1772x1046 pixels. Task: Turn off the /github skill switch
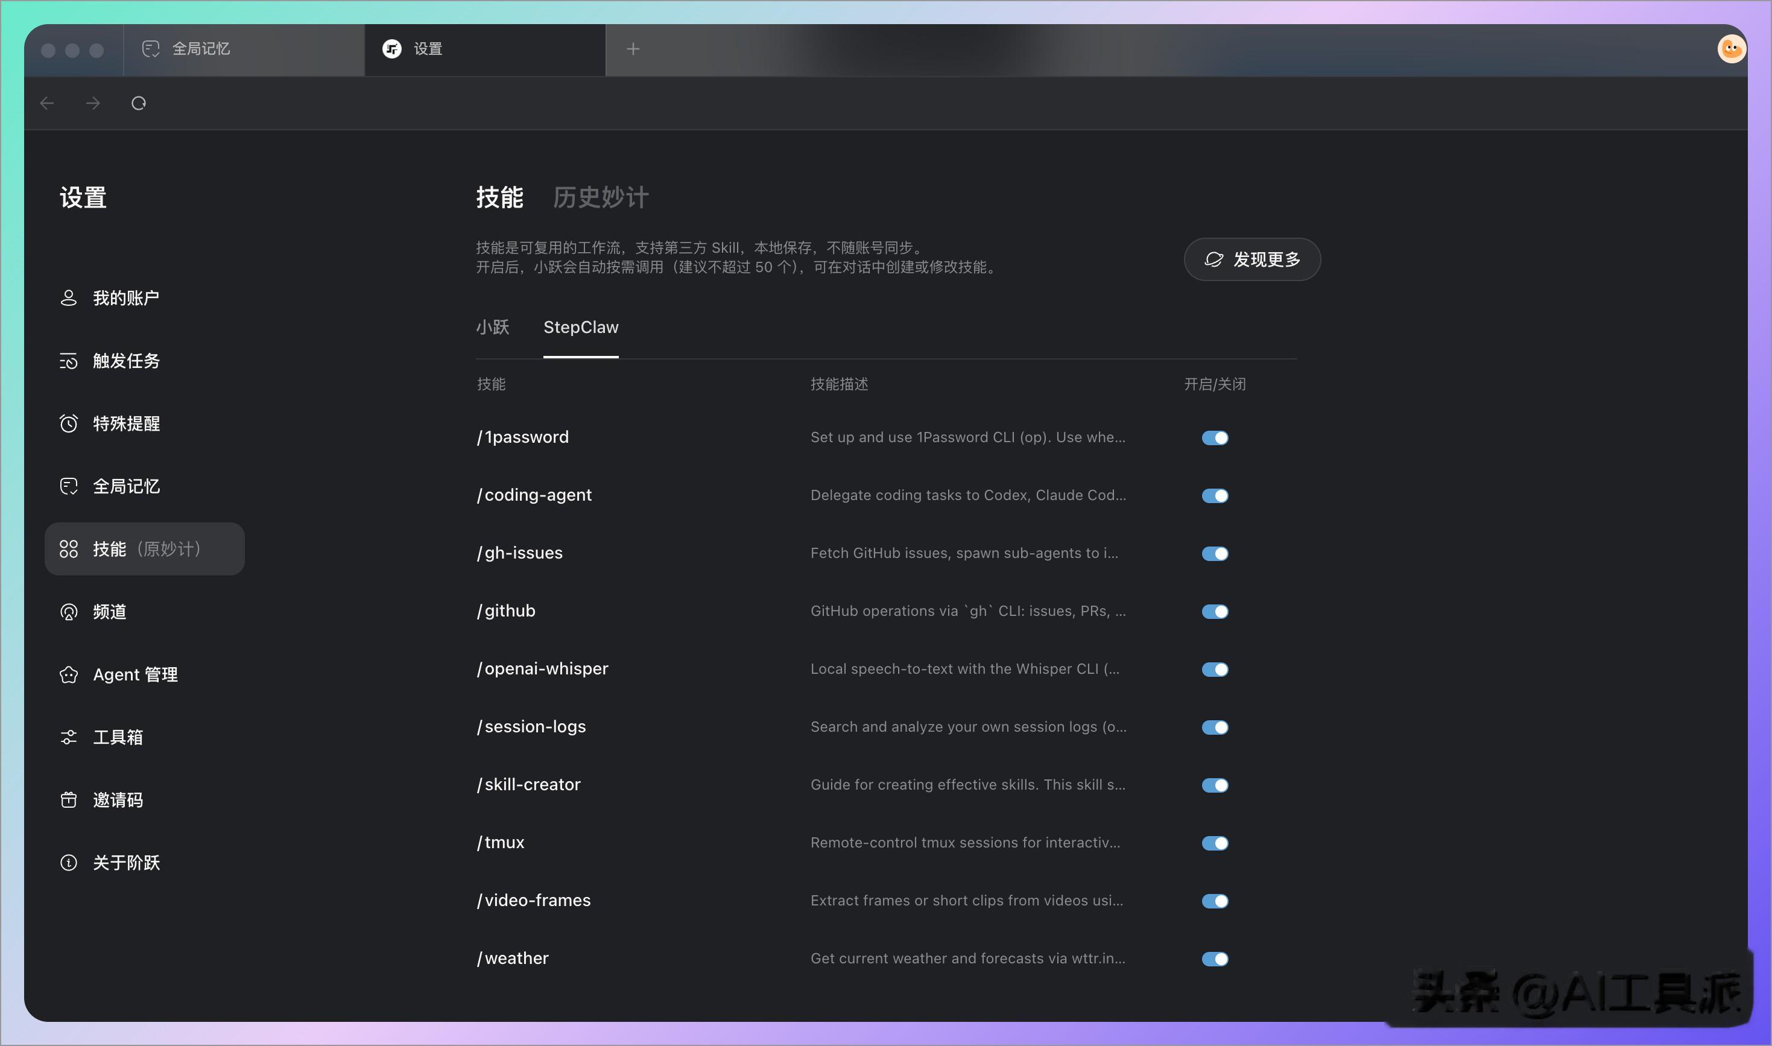pos(1215,612)
